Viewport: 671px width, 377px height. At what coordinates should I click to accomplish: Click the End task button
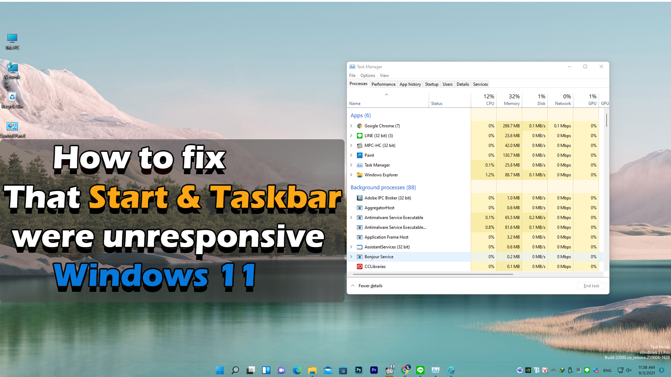[591, 286]
